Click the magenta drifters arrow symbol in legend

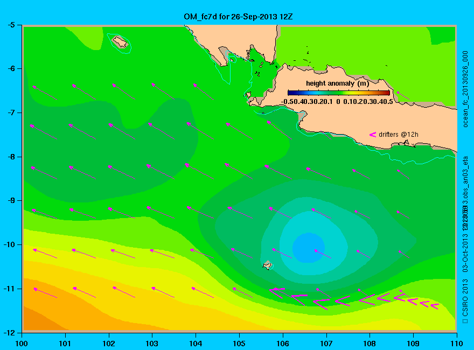[x=372, y=135]
